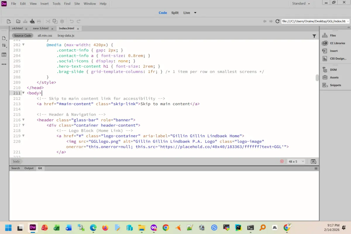
Task: Undo the last edit with the toolbar arrow
Action: point(72,21)
